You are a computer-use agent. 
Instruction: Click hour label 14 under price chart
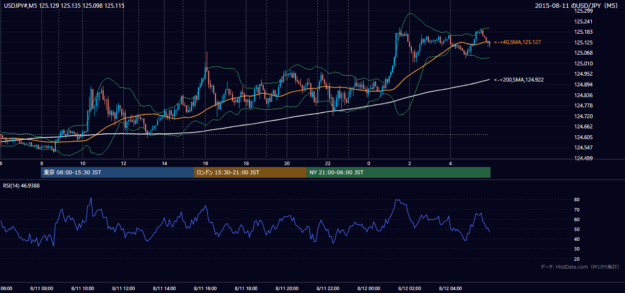pos(164,164)
